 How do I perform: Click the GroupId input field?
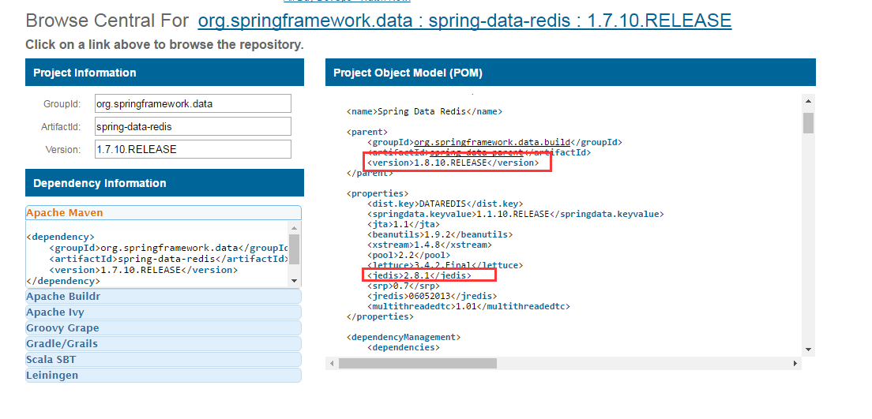click(x=193, y=103)
